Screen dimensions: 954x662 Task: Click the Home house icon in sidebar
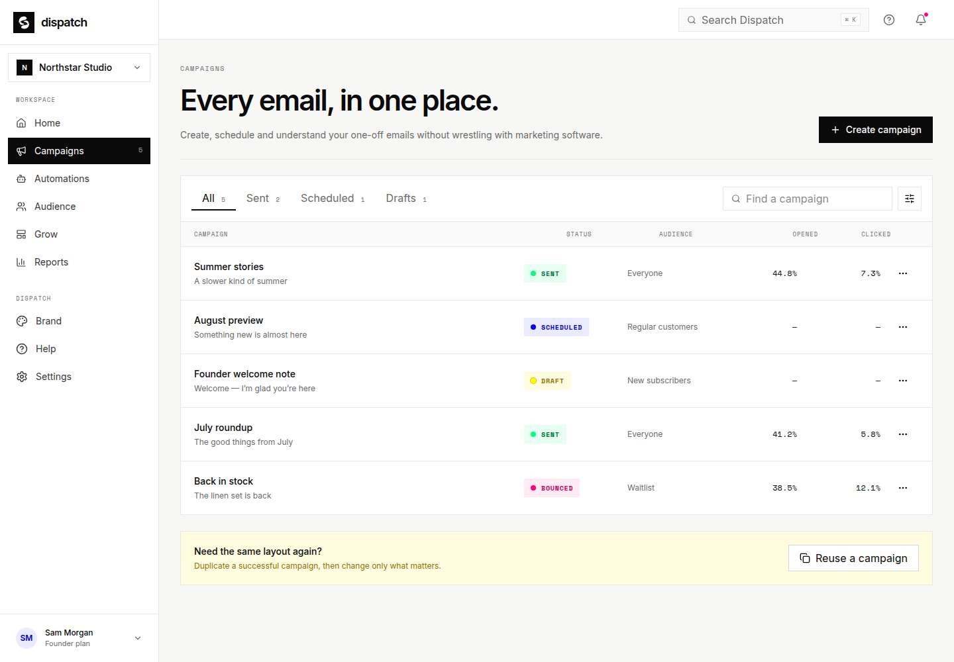click(x=21, y=123)
